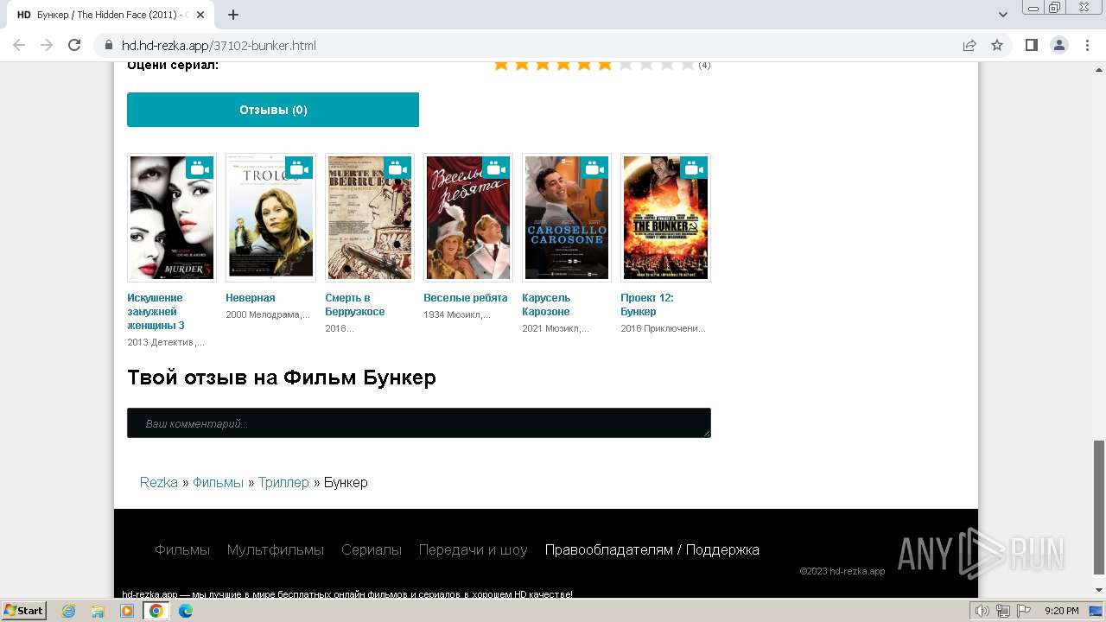Open the File Explorer taskbar folder icon
1106x622 pixels.
[98, 611]
